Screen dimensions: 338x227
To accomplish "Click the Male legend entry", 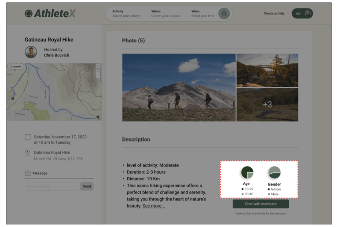I will click(x=273, y=194).
